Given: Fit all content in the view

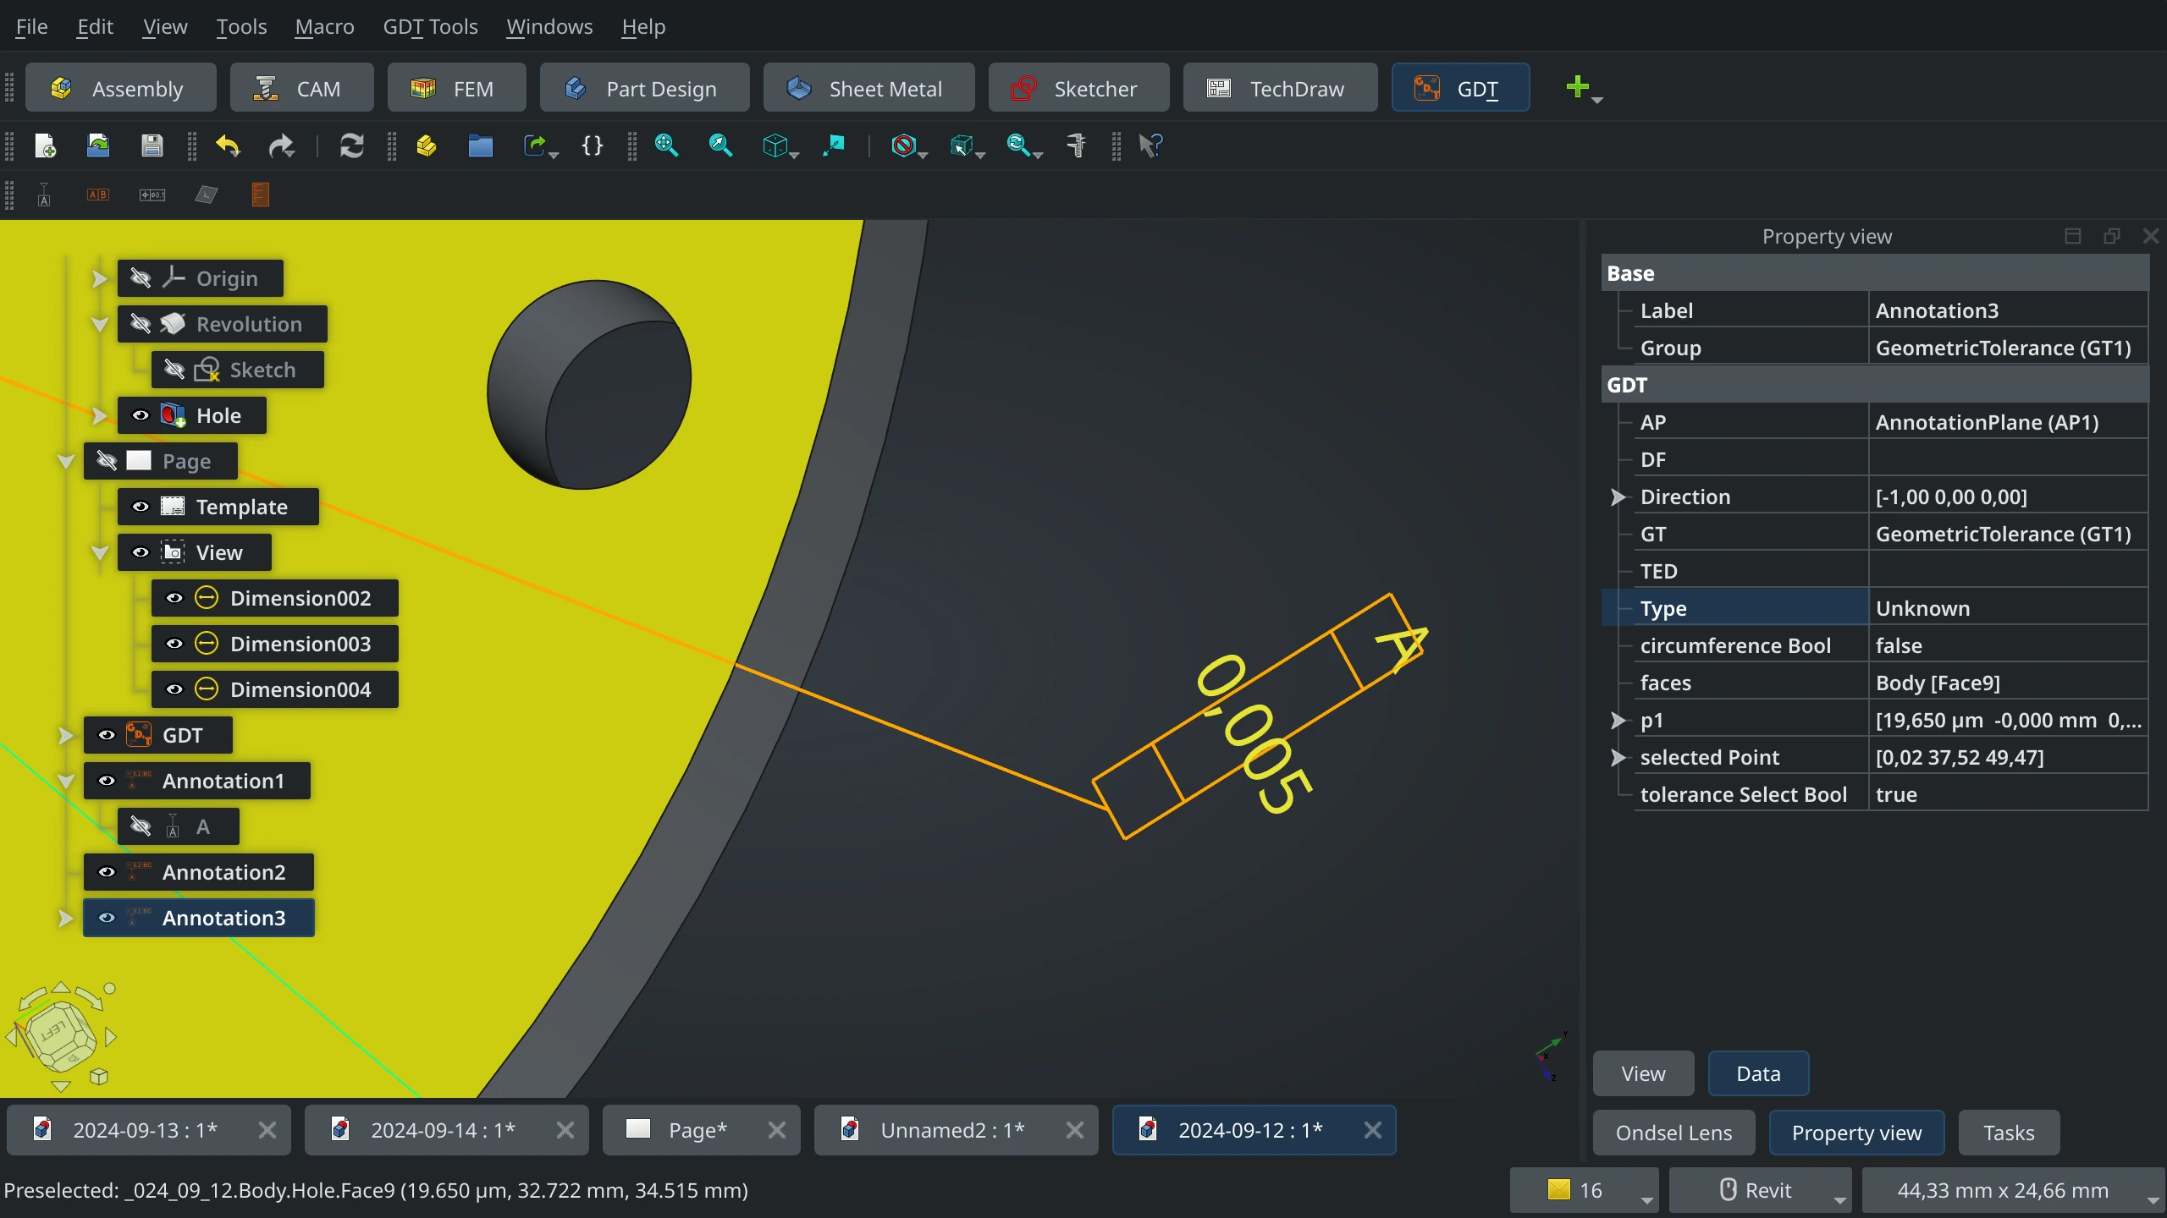Looking at the screenshot, I should coord(667,145).
